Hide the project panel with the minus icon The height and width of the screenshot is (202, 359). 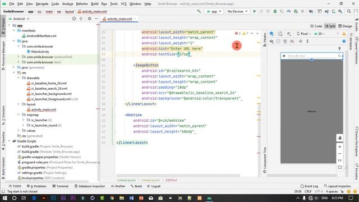(96, 19)
